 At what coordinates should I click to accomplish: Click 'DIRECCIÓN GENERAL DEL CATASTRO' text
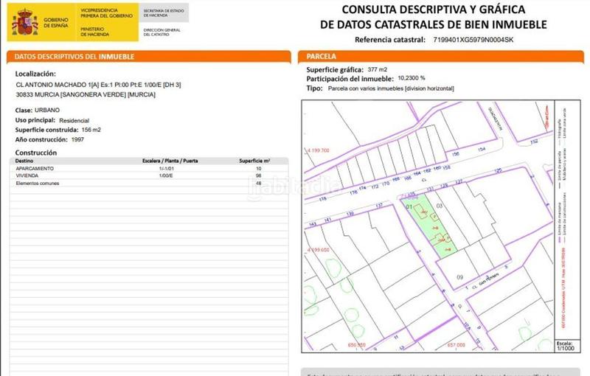click(x=162, y=32)
